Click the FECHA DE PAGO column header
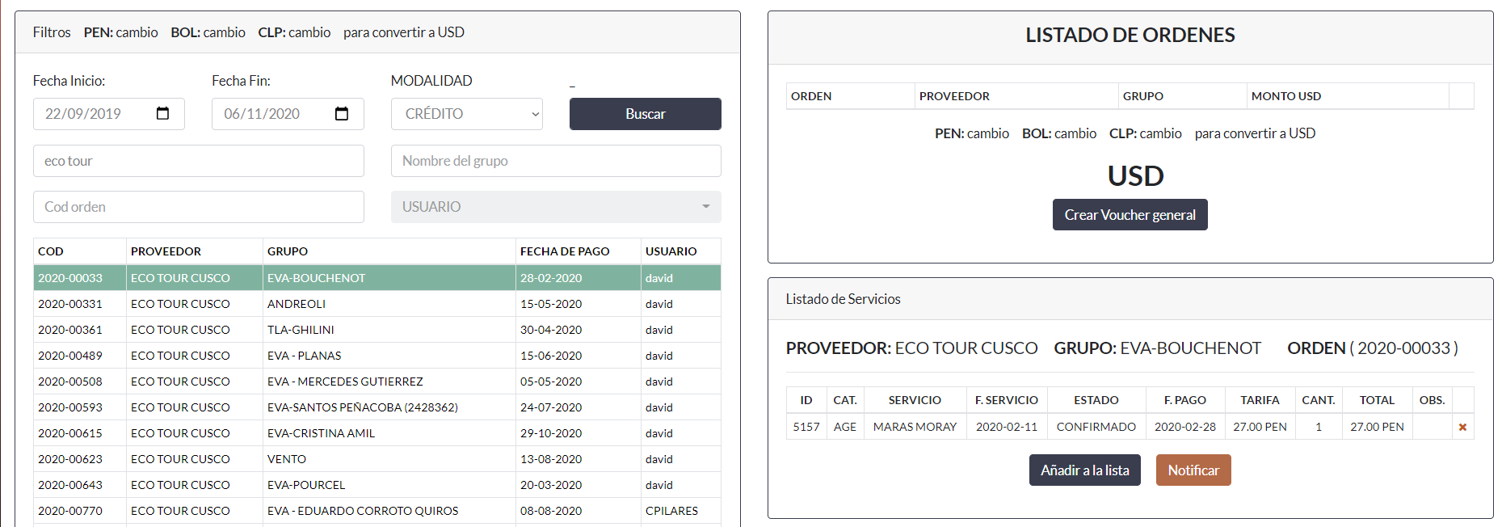Image resolution: width=1502 pixels, height=527 pixels. pyautogui.click(x=565, y=251)
